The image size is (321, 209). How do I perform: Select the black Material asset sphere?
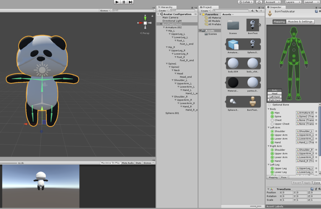click(x=233, y=82)
